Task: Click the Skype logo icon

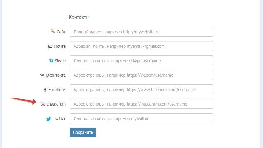Action: 51,61
